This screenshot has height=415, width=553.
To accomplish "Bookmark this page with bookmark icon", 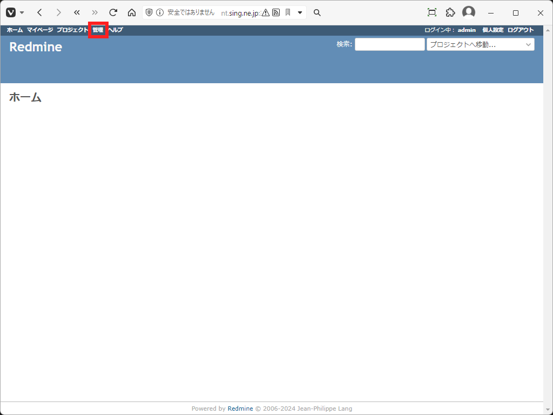I will 288,13.
